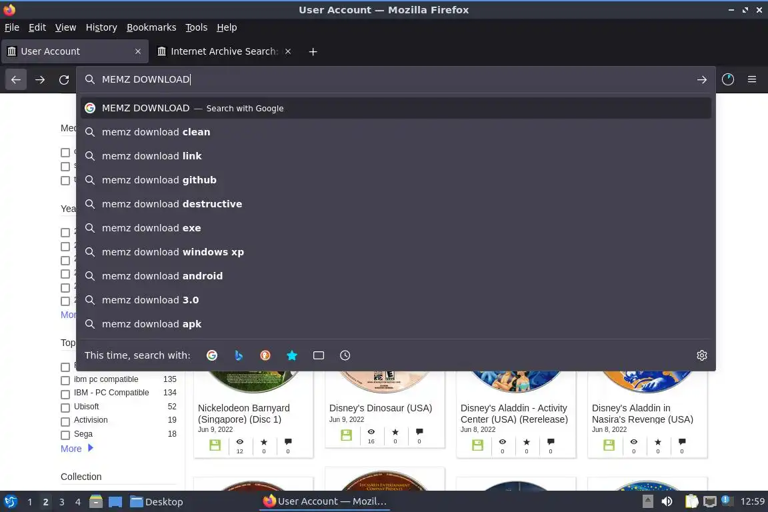Toggle the IBM - PC Compatible checkbox

(x=65, y=395)
